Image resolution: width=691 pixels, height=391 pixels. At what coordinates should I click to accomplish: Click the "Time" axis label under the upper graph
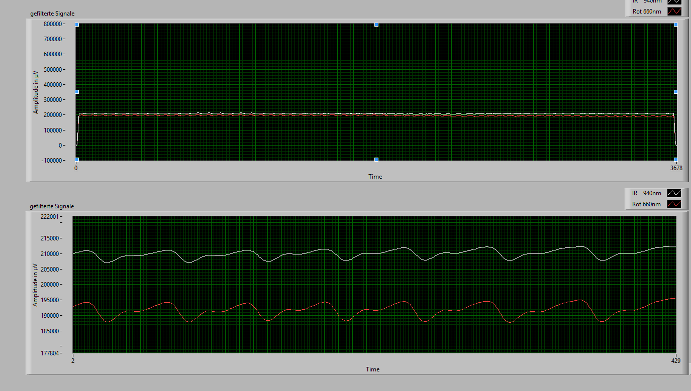[x=375, y=177]
